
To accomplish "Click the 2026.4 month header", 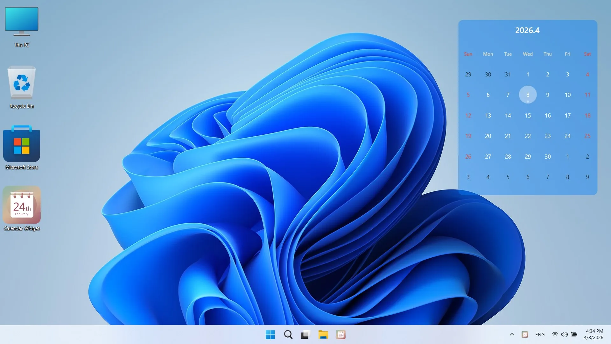I will tap(527, 30).
